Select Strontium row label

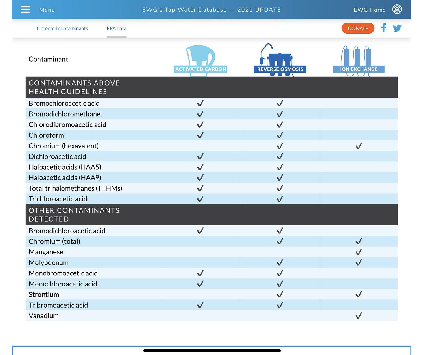pyautogui.click(x=44, y=295)
